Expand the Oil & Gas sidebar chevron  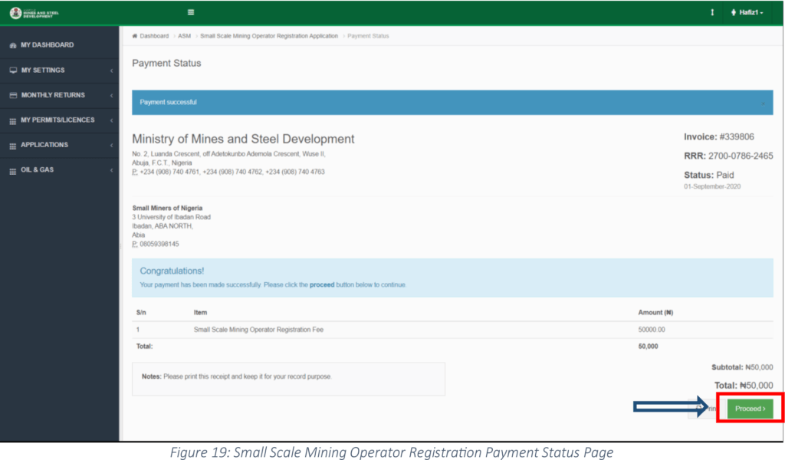point(111,170)
